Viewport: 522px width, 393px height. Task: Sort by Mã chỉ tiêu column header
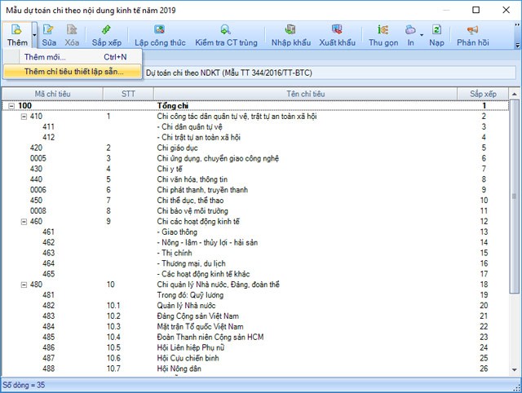point(54,94)
